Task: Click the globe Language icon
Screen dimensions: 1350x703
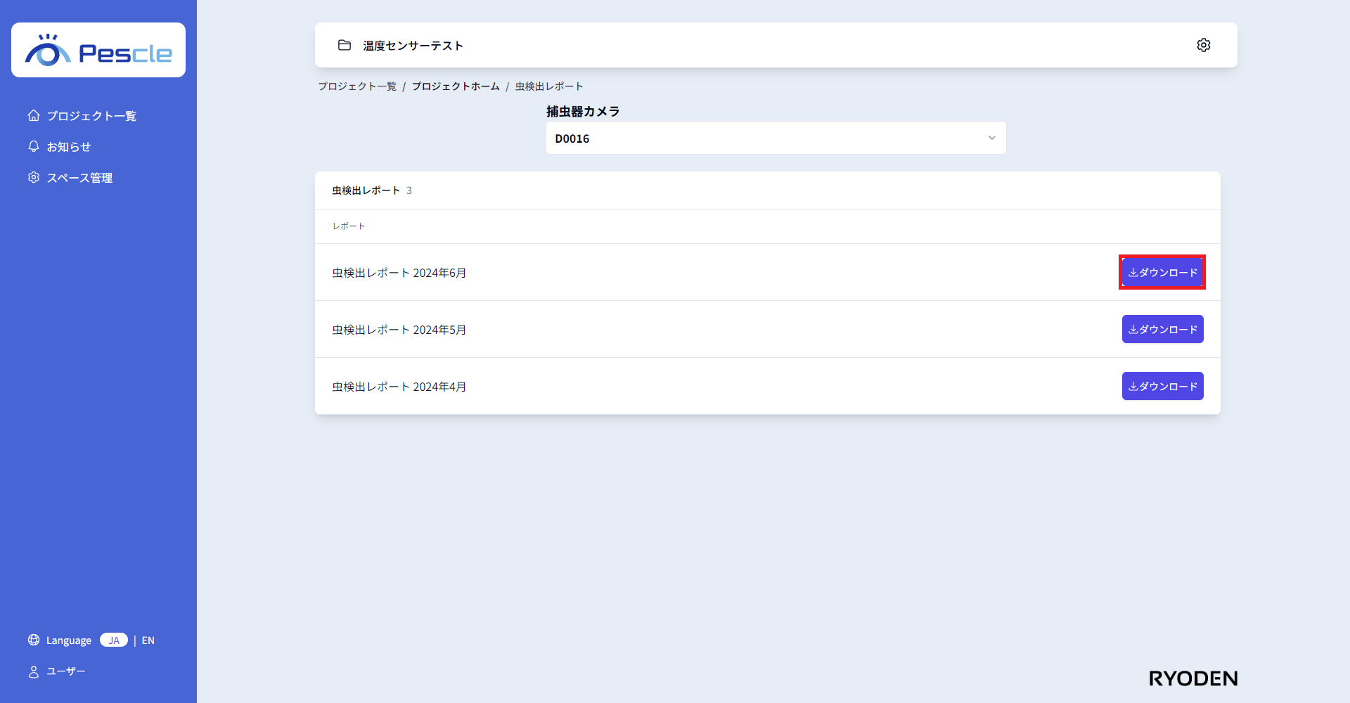Action: pyautogui.click(x=34, y=640)
